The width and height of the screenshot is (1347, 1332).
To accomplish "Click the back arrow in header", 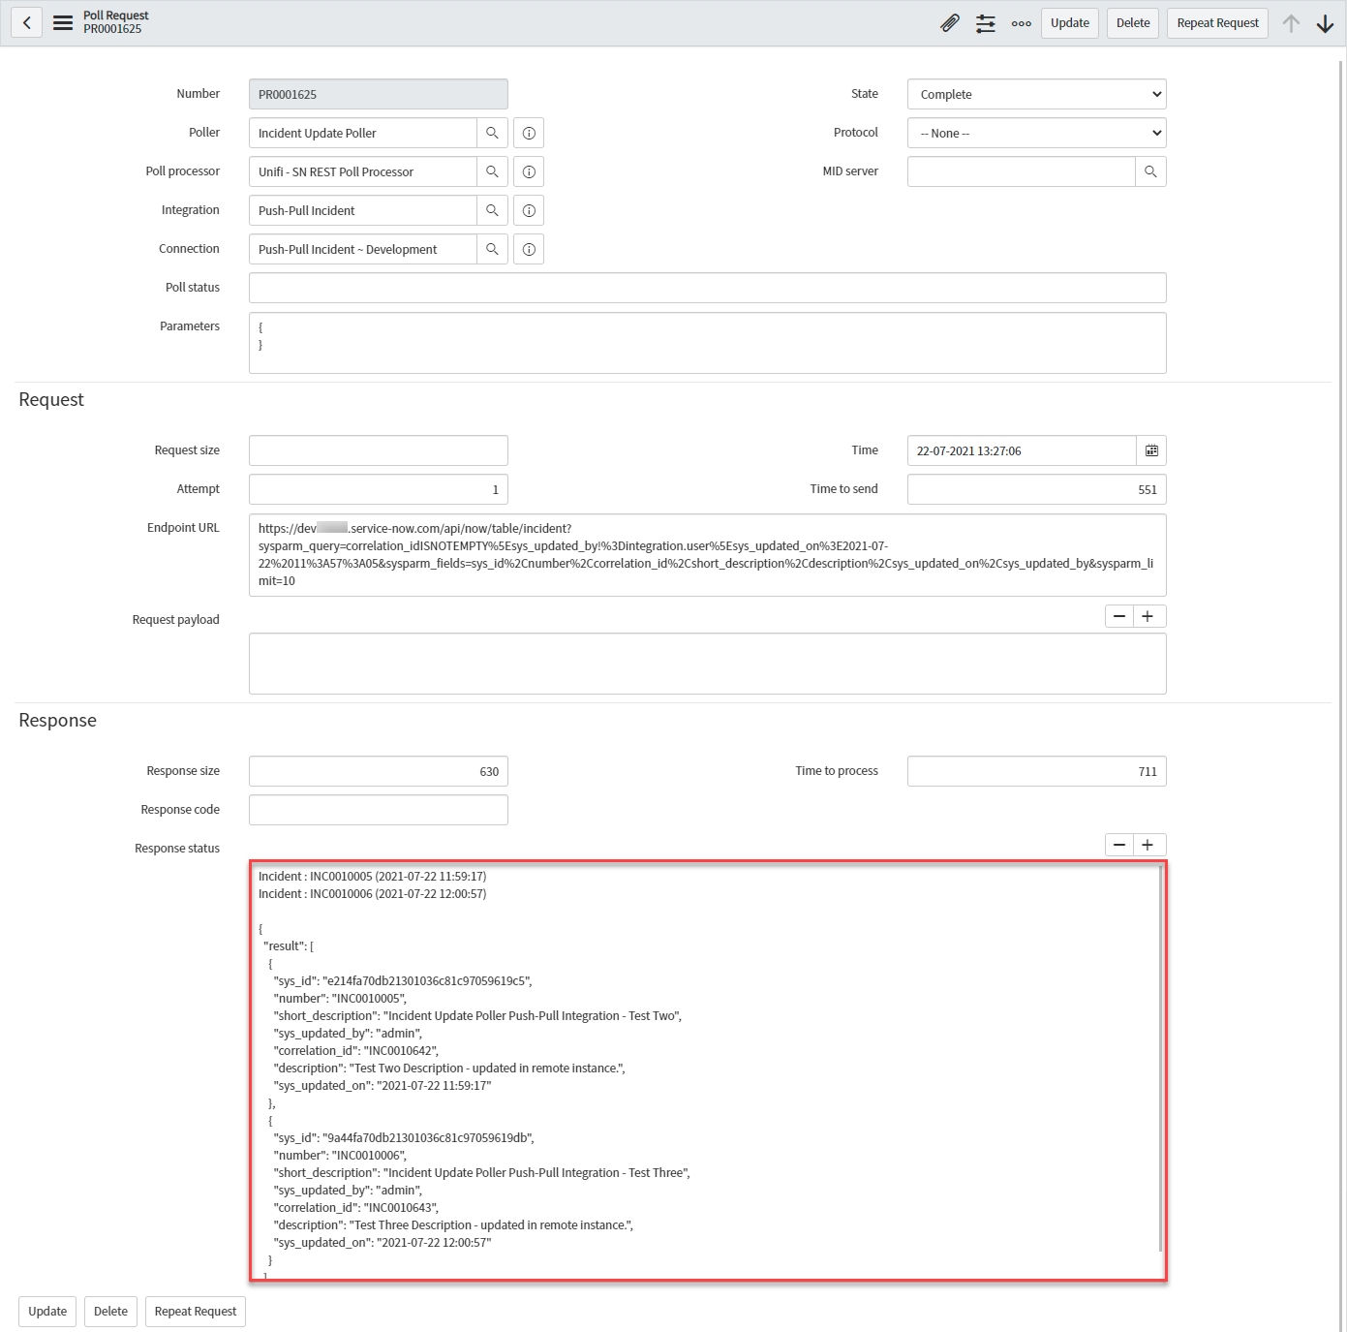I will (x=26, y=23).
